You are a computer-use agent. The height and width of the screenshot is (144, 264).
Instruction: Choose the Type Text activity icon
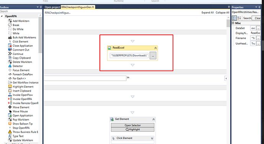10,136
